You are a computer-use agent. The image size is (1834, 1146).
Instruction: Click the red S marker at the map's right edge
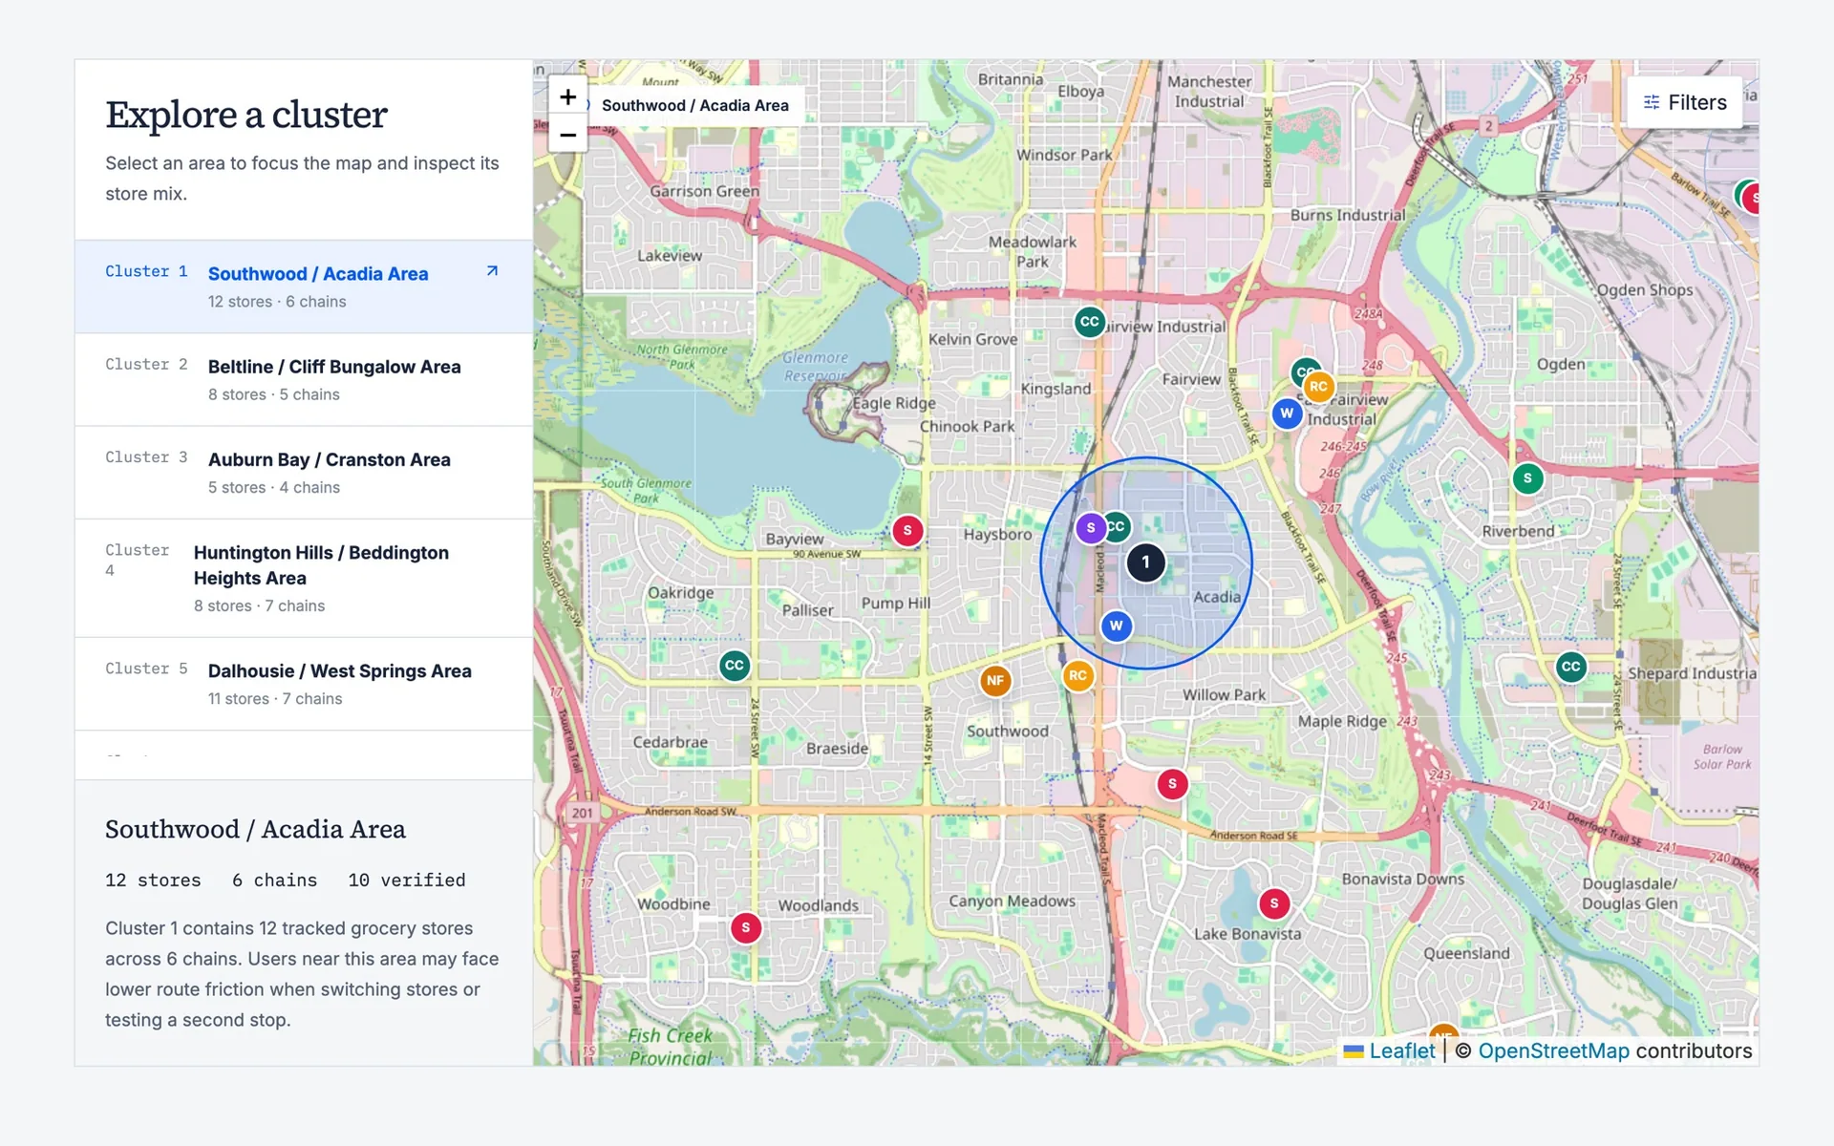click(x=1753, y=198)
